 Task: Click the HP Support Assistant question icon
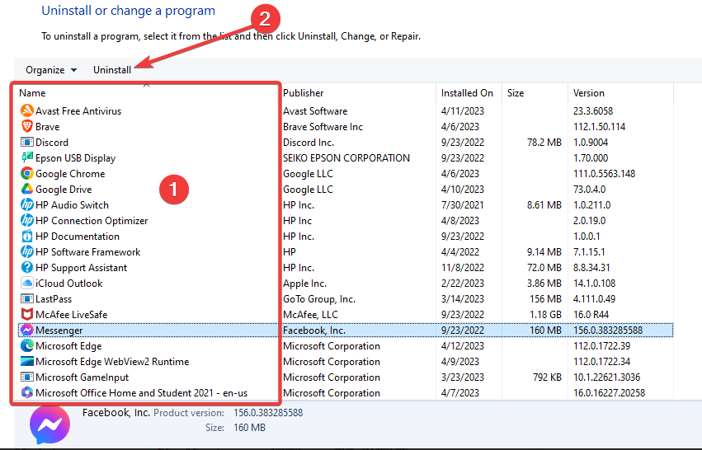click(27, 267)
